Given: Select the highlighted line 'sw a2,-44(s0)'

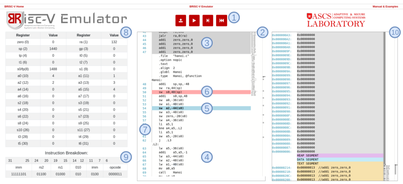Looking at the screenshot, I should click(x=201, y=108).
